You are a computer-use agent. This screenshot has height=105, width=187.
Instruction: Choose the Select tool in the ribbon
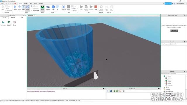[15, 8]
